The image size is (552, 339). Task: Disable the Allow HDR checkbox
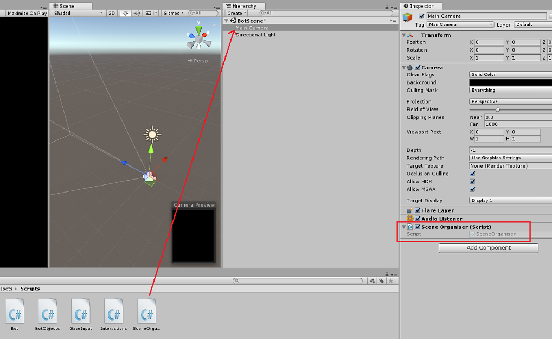click(472, 181)
